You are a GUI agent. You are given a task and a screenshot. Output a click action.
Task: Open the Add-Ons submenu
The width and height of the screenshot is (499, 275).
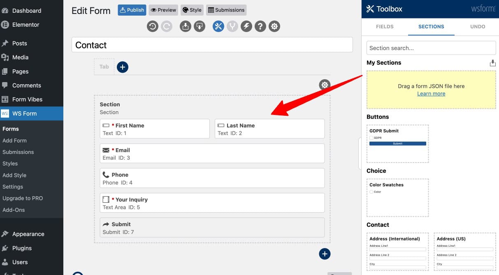14,210
